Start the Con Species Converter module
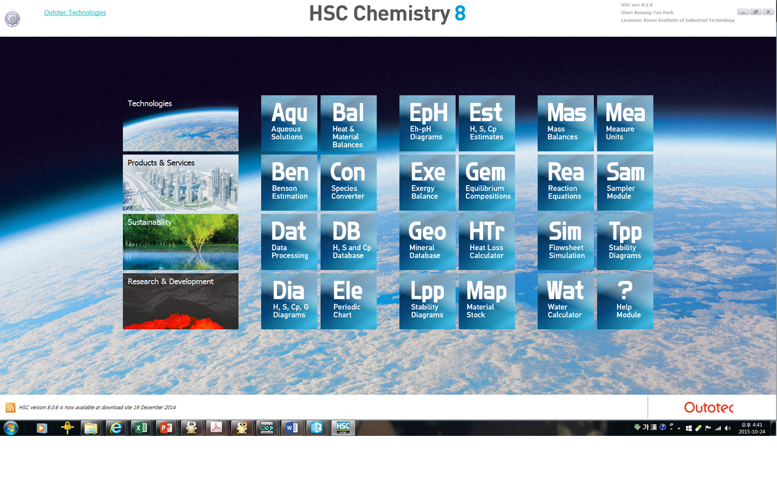This screenshot has width=777, height=494. coord(348,182)
